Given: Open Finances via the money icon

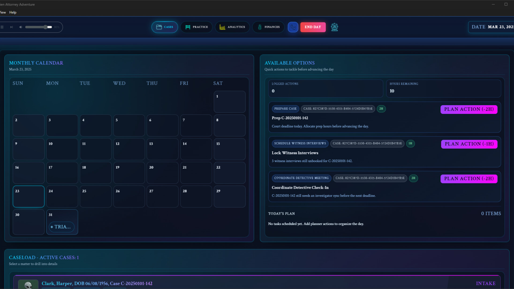Looking at the screenshot, I should tap(259, 27).
